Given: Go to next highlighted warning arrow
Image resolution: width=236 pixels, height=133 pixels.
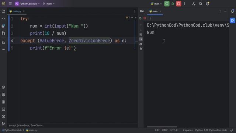Looking at the screenshot, I should 136,17.
